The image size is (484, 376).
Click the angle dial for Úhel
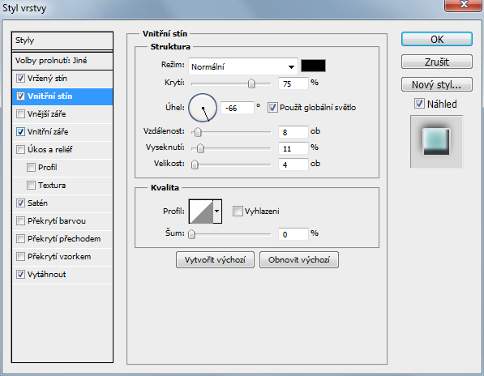pos(203,108)
